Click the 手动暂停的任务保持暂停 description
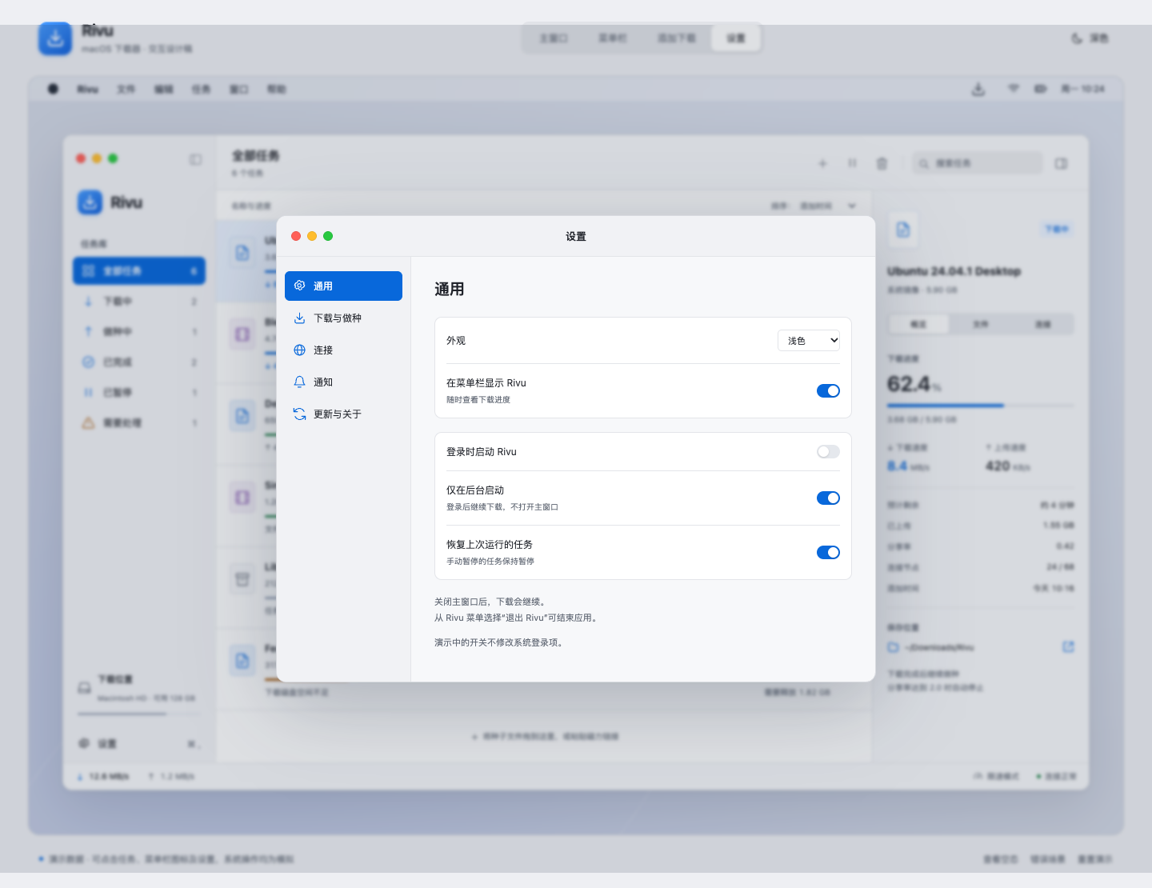1152x888 pixels. 490,561
